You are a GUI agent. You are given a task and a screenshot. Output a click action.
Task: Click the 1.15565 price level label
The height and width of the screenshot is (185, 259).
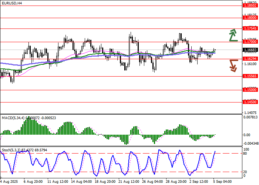[248, 76]
